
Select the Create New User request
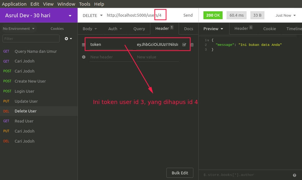pos(39,81)
